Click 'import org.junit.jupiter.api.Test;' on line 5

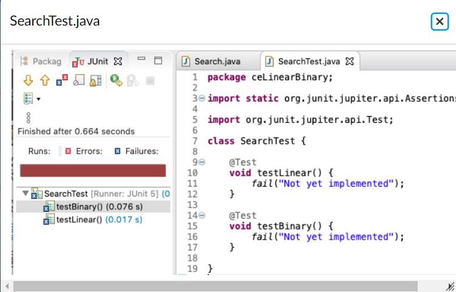point(300,120)
